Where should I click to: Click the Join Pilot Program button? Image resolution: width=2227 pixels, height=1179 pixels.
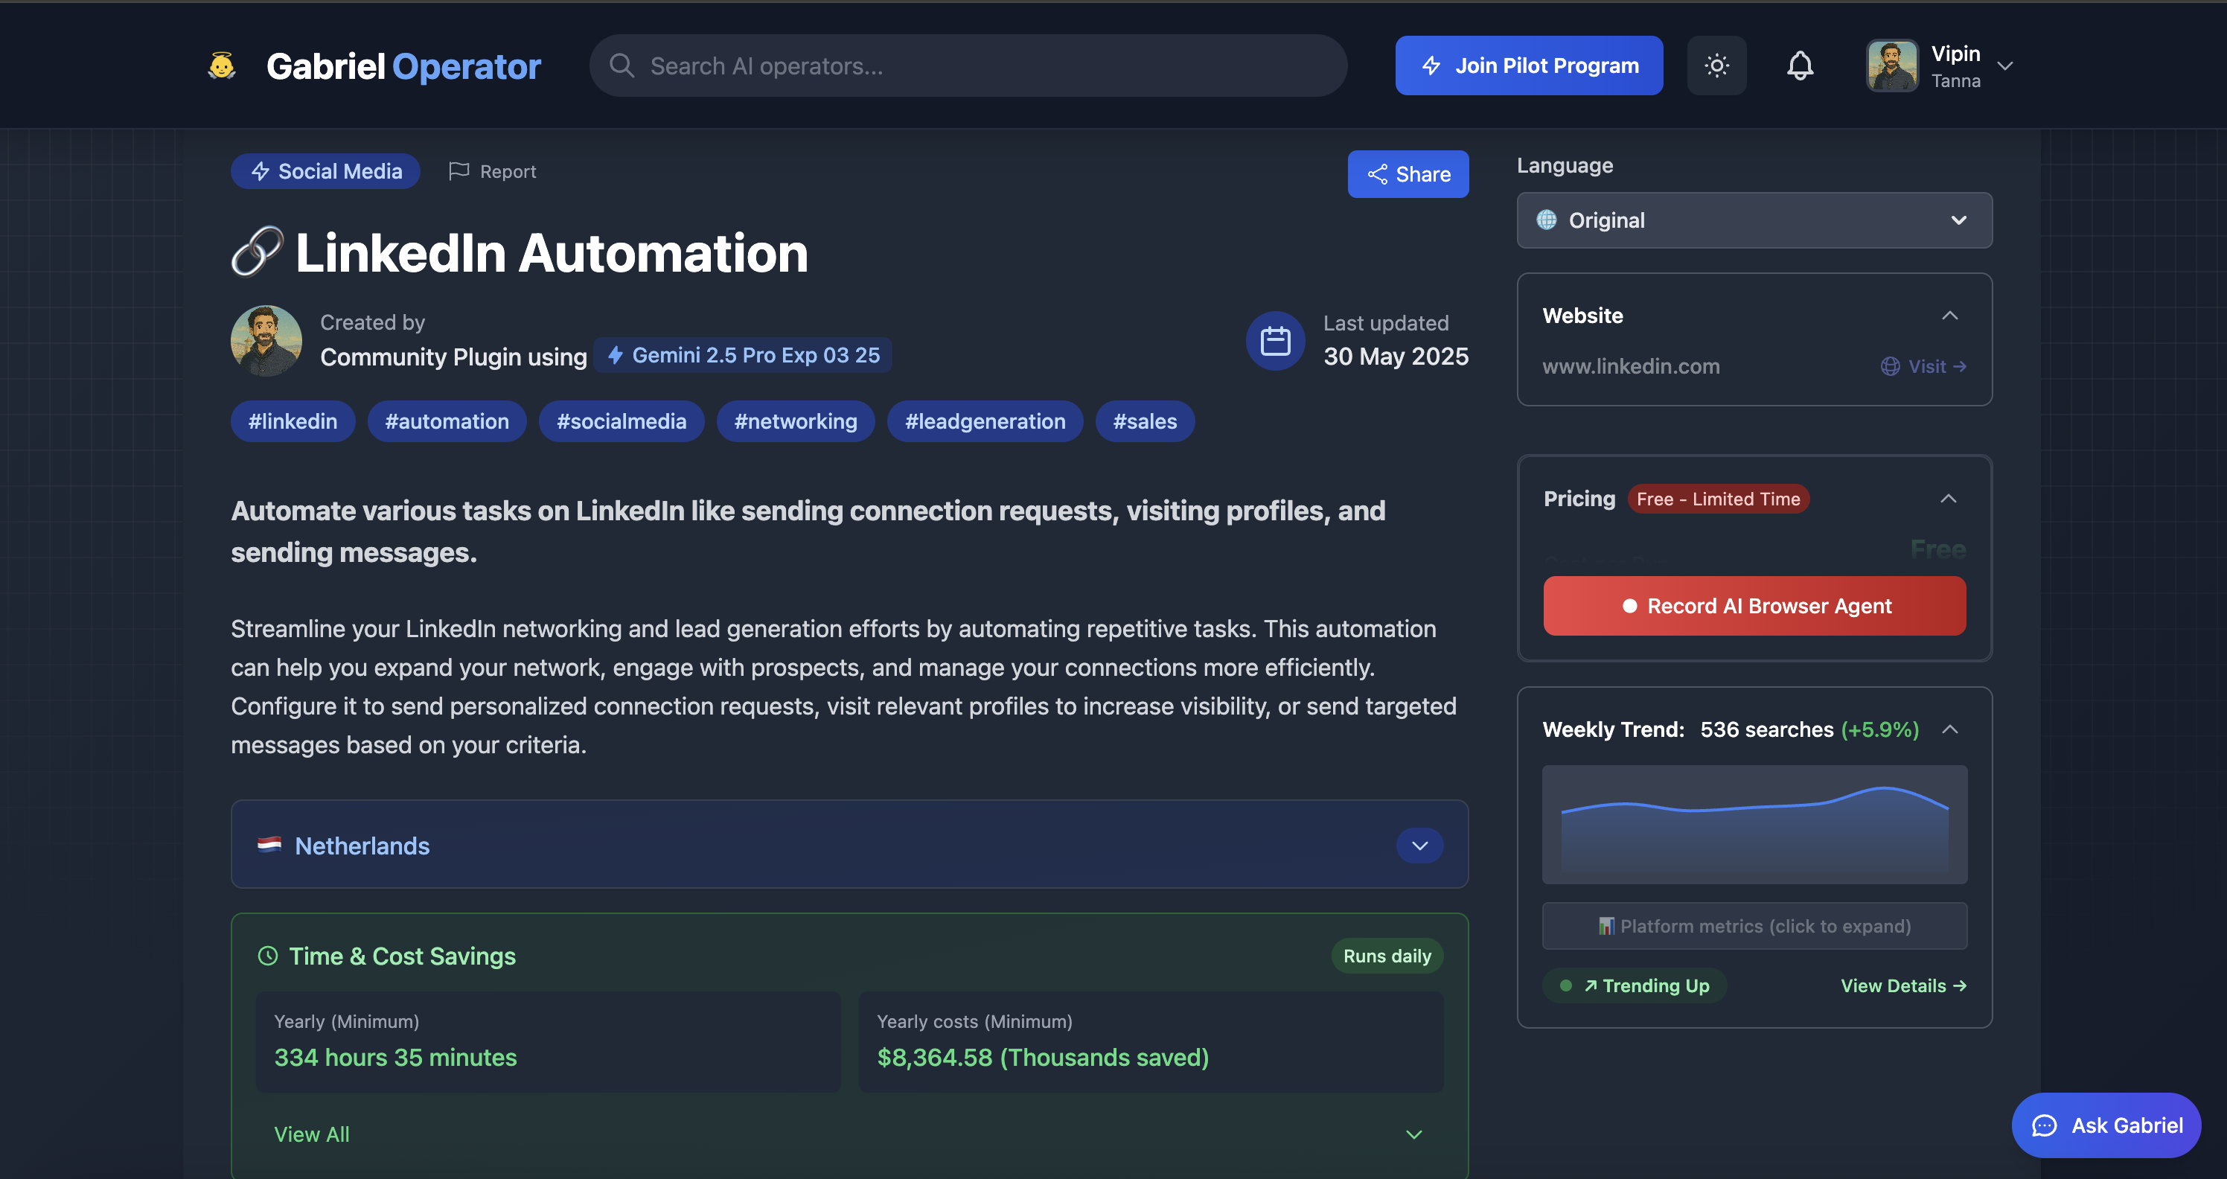coord(1529,65)
